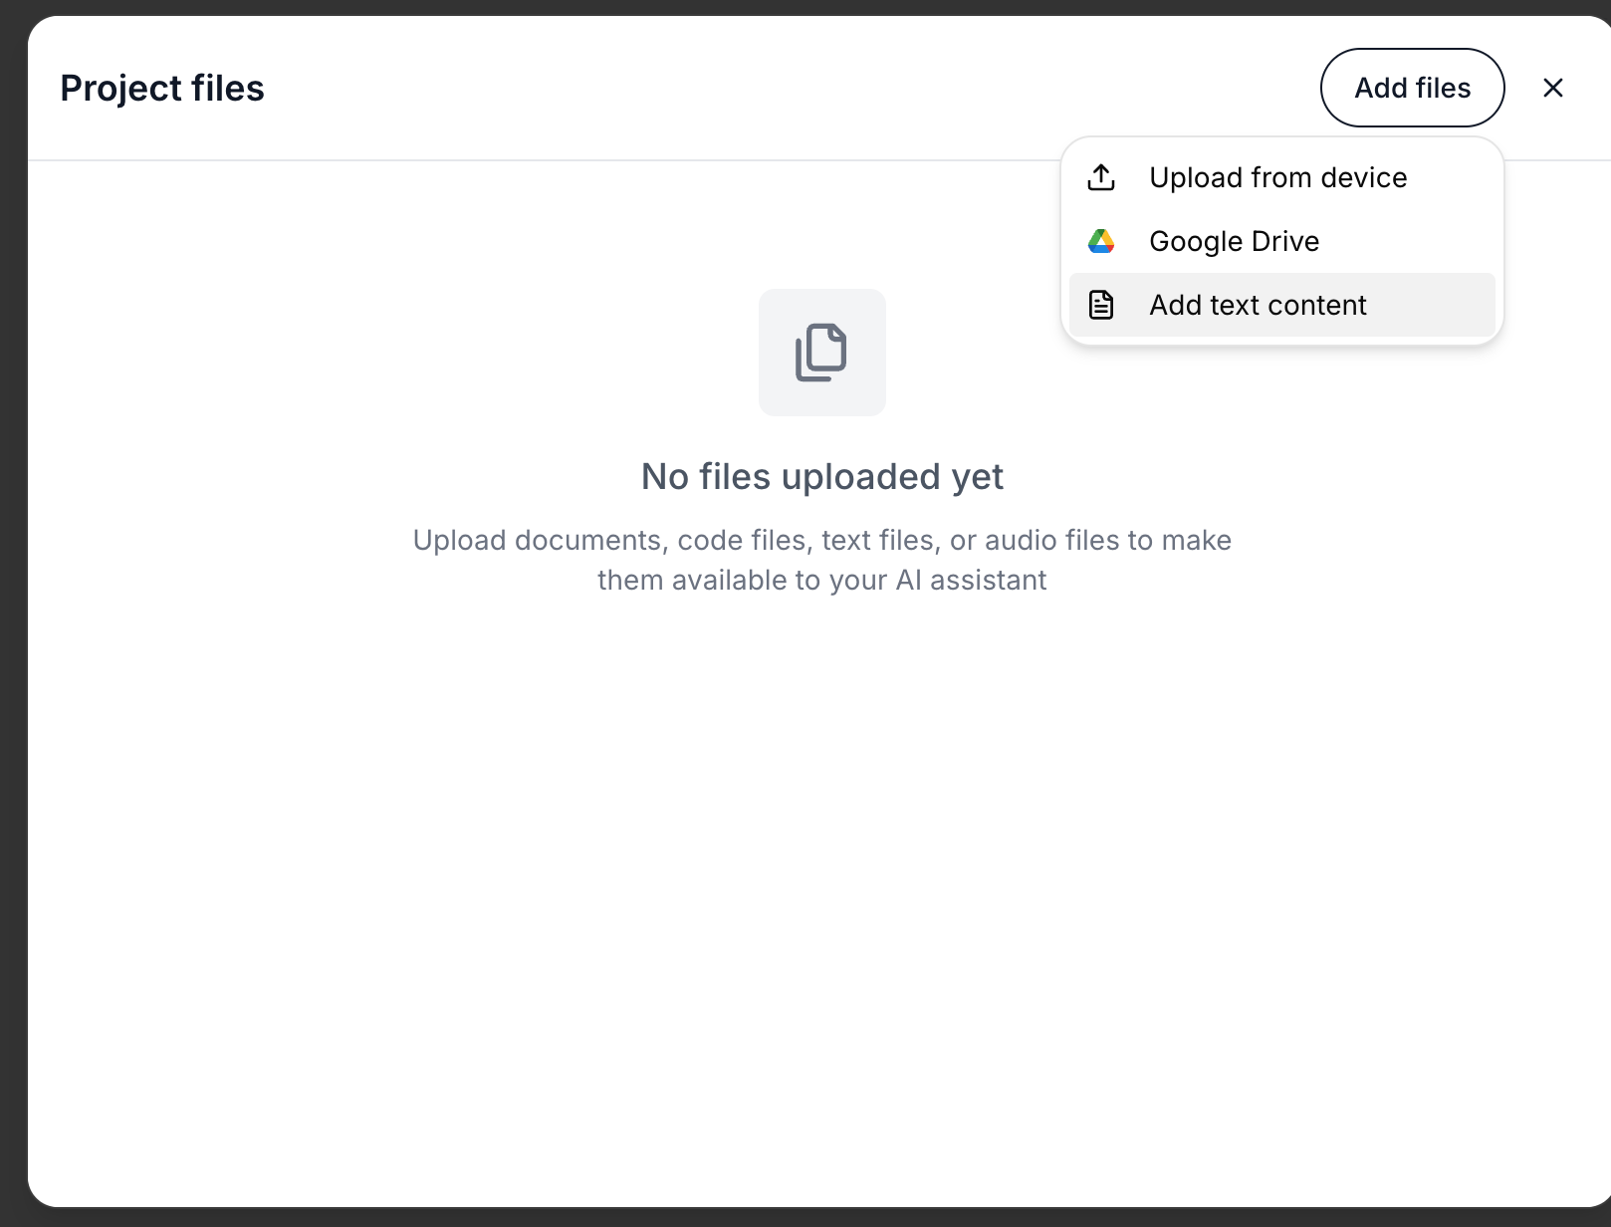Close the Project files dialog with the X

click(1552, 88)
